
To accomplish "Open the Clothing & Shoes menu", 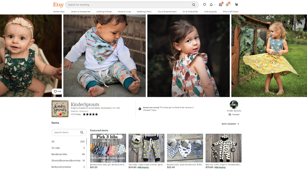I will 104,12.
